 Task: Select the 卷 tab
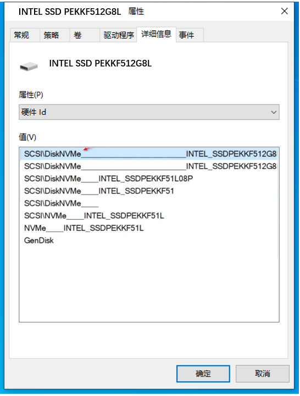point(85,35)
